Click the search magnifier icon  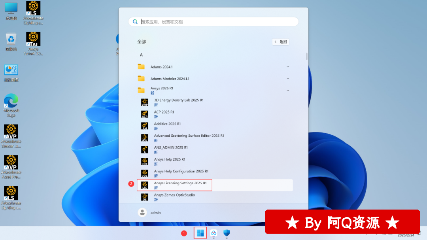coord(135,21)
